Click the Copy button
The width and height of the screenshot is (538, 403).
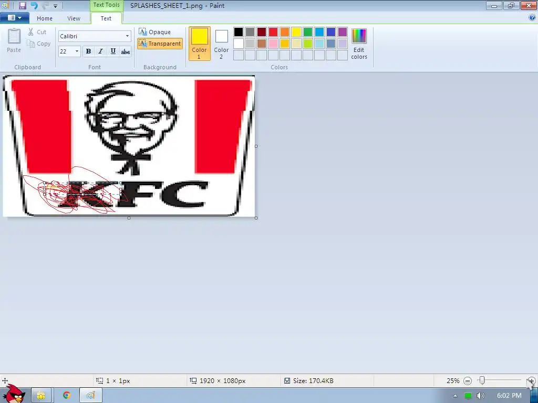pyautogui.click(x=39, y=44)
